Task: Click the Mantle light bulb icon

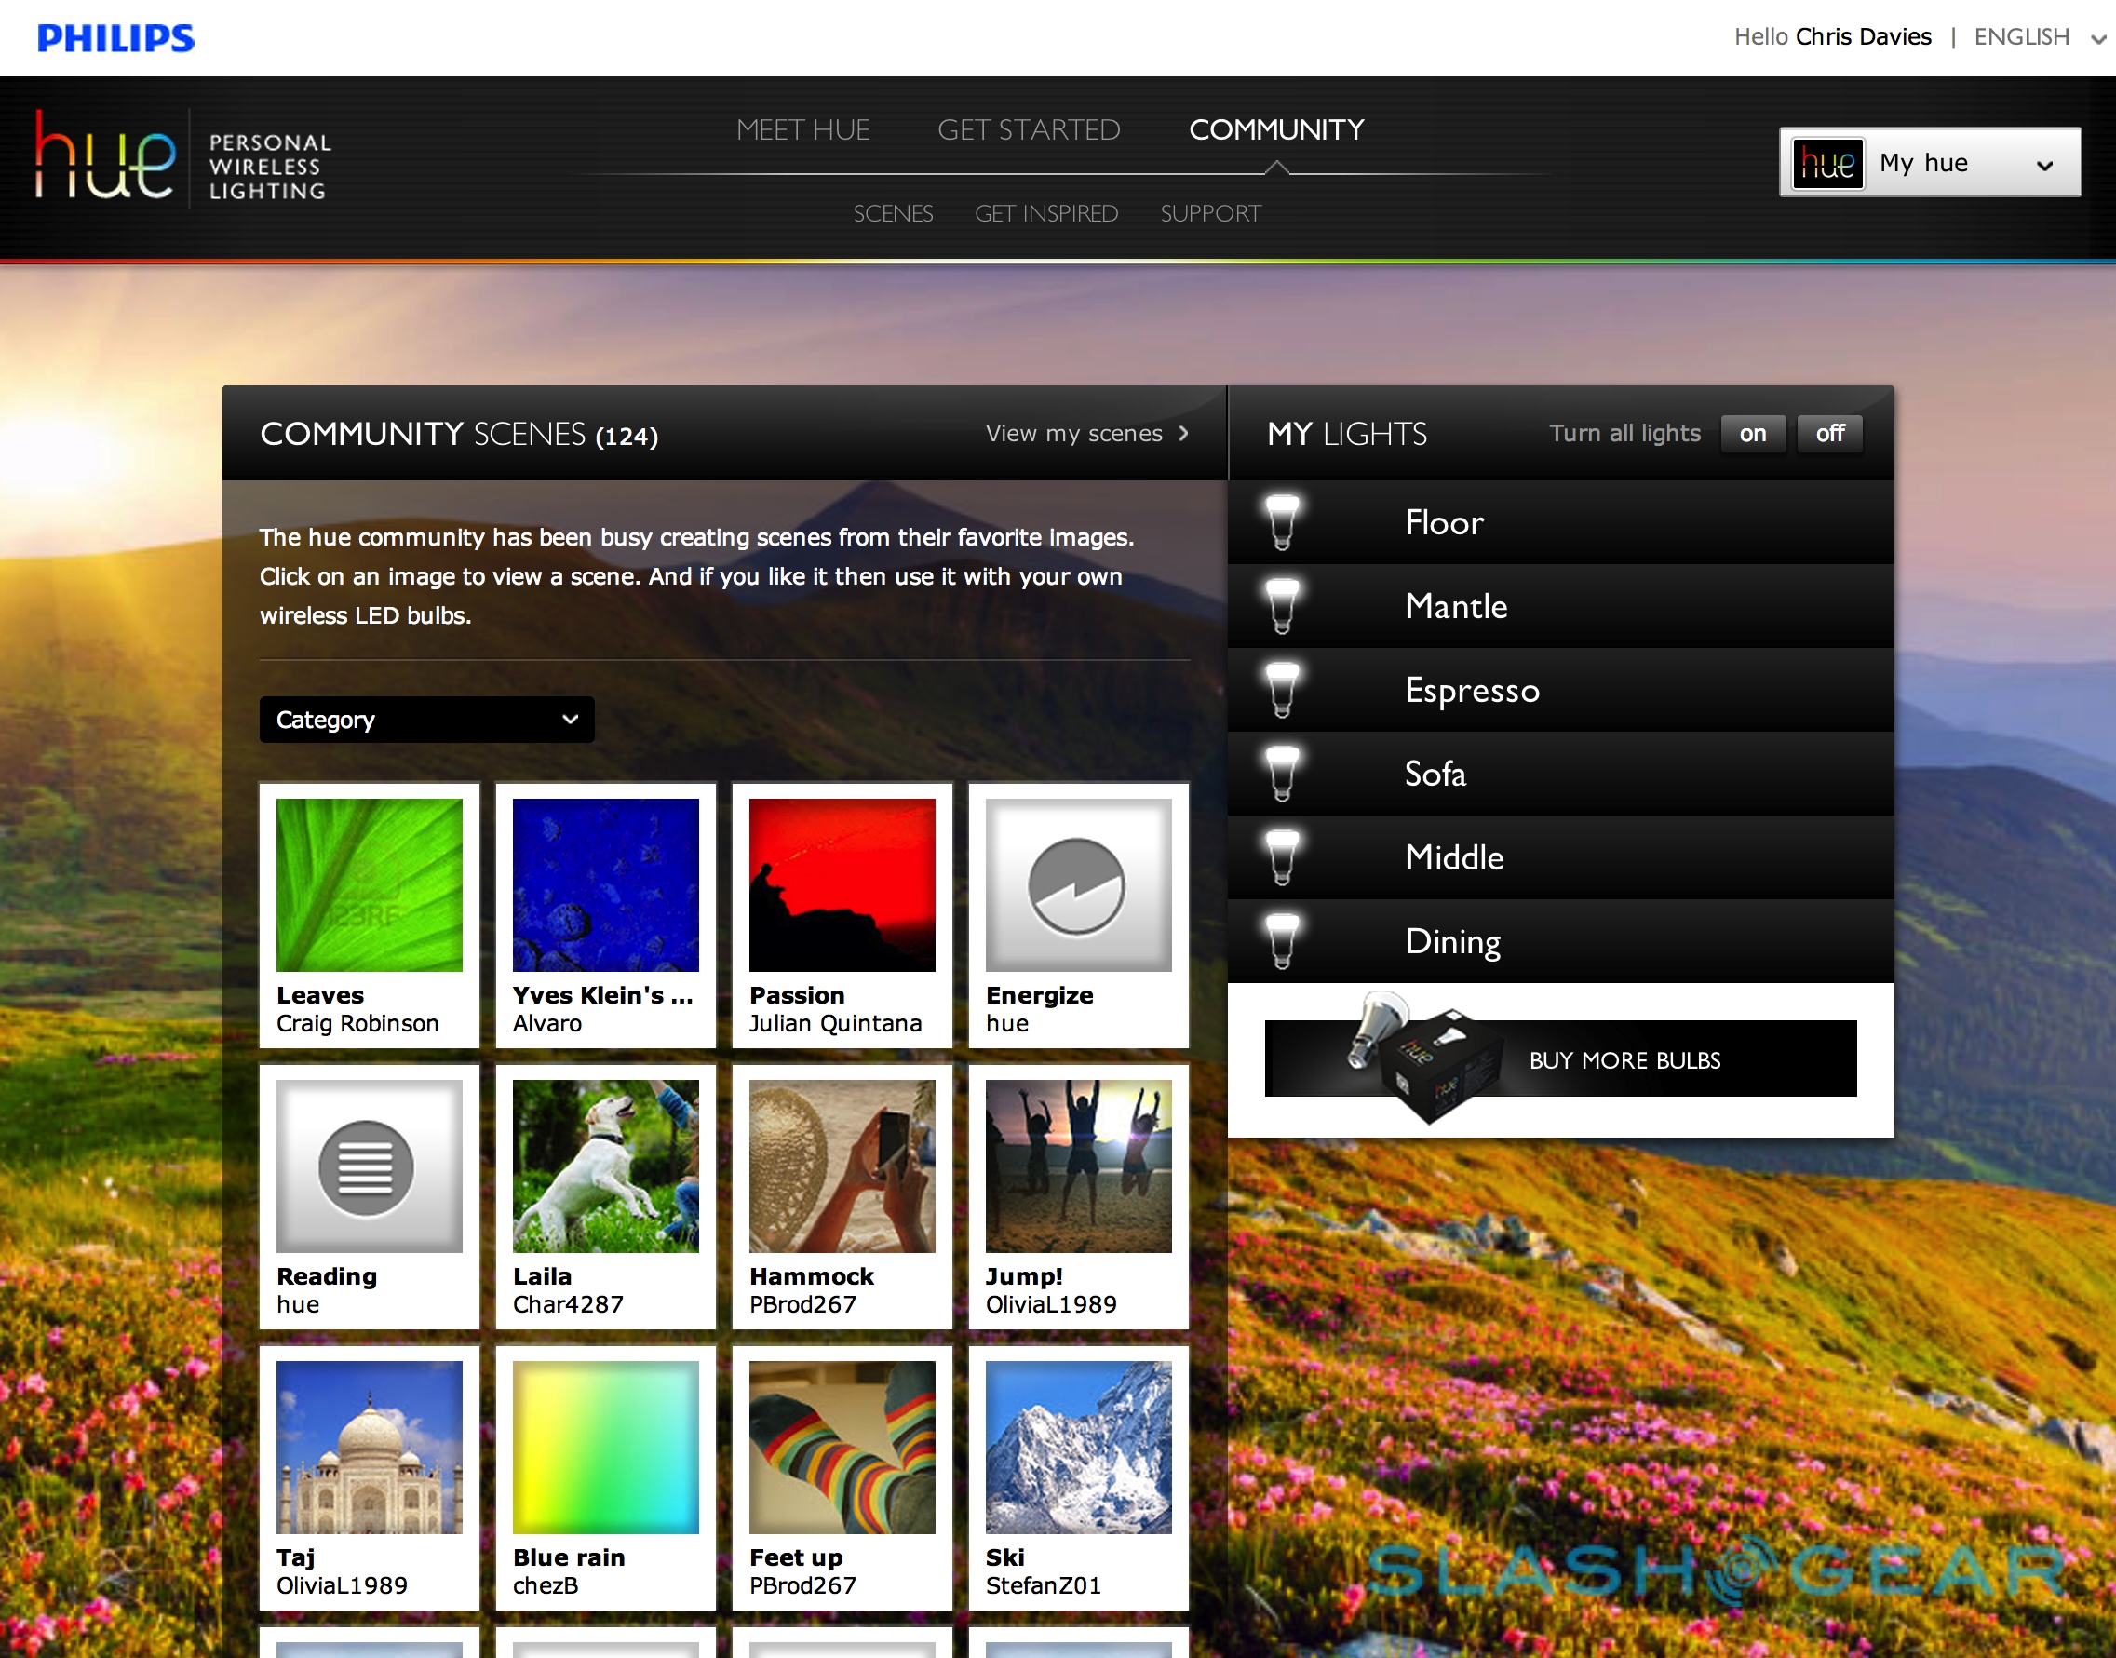Action: 1282,606
